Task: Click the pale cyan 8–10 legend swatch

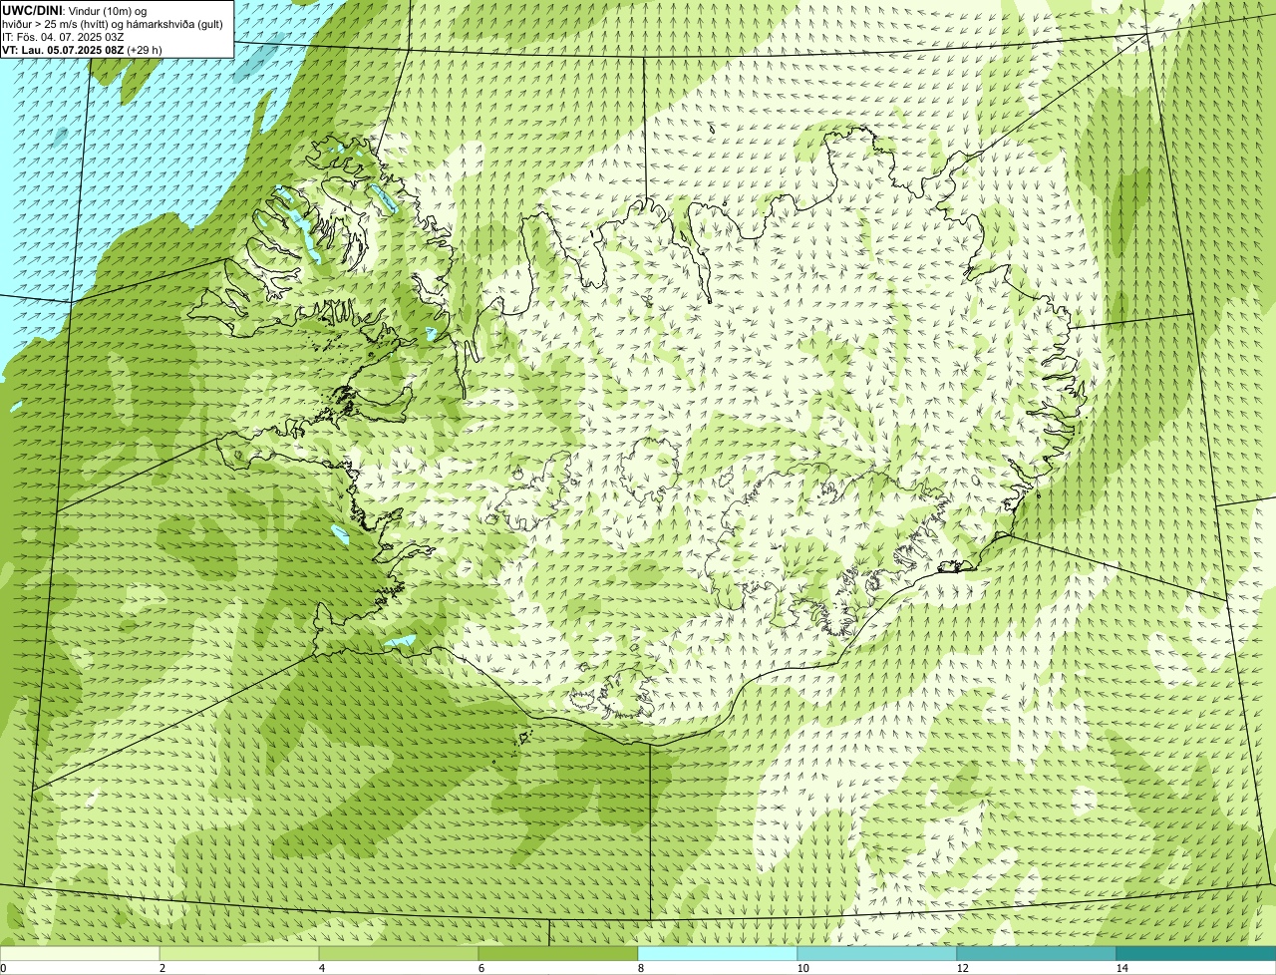Action: (x=718, y=953)
